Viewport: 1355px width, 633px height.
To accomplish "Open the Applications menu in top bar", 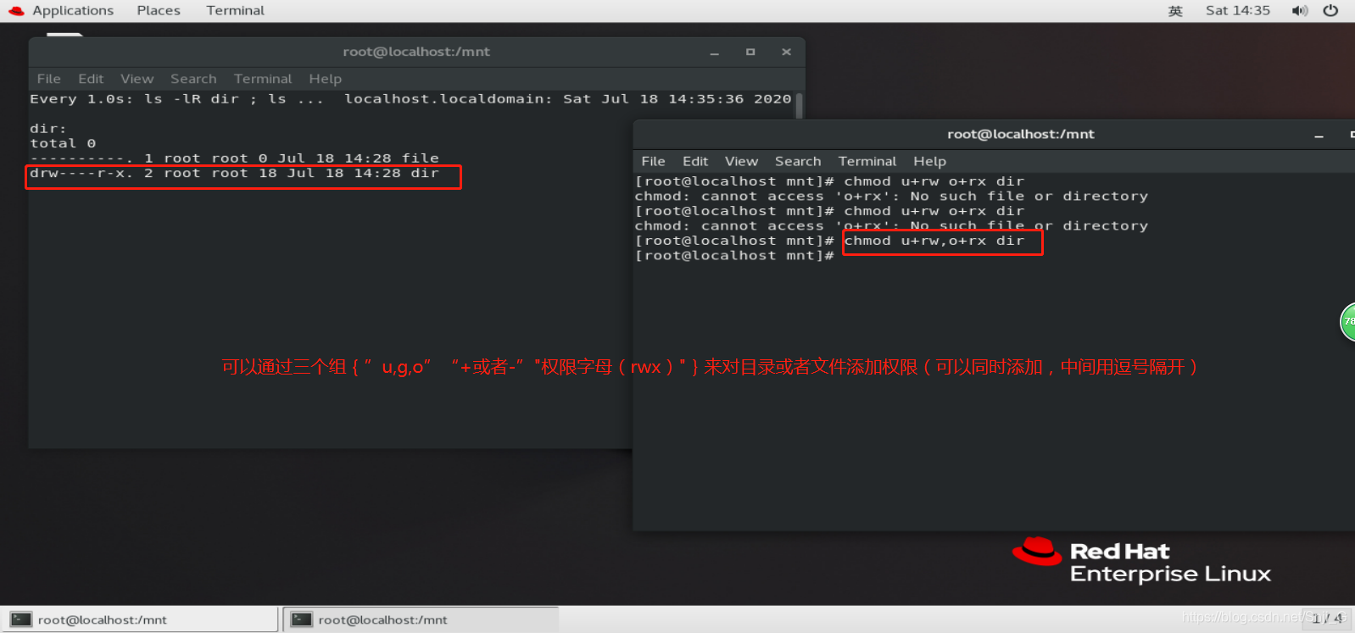I will pos(72,10).
